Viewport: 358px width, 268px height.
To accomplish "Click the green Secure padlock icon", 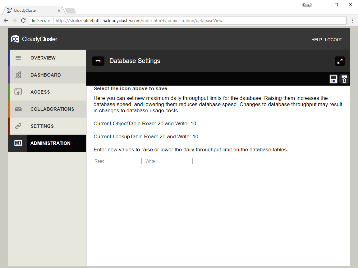I will coord(33,20).
